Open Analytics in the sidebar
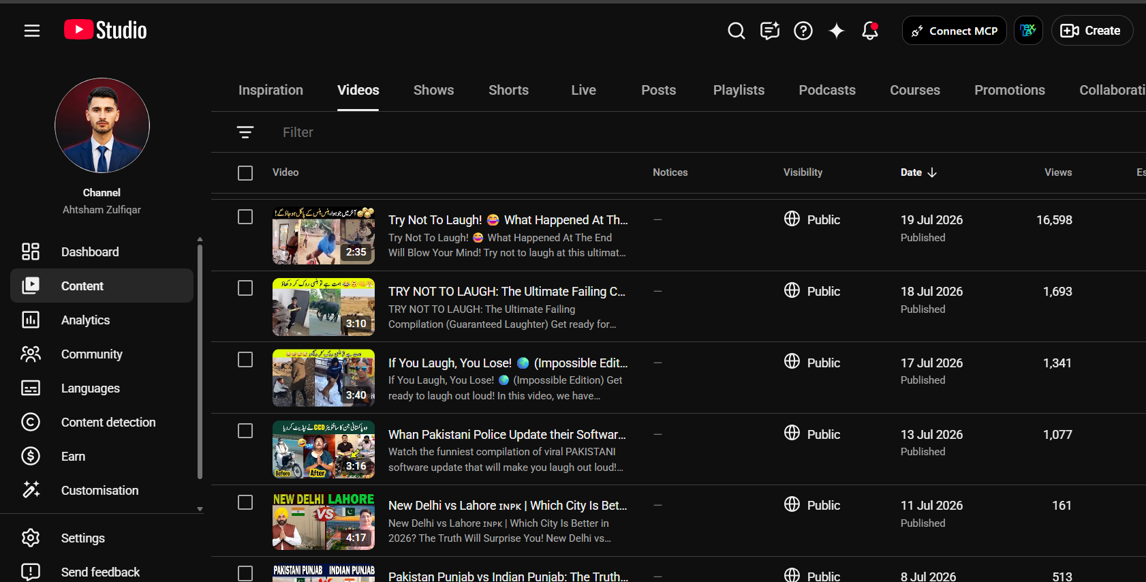 (x=102, y=320)
